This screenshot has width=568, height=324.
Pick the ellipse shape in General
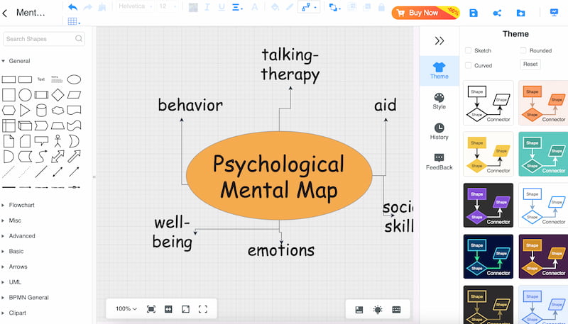74,79
